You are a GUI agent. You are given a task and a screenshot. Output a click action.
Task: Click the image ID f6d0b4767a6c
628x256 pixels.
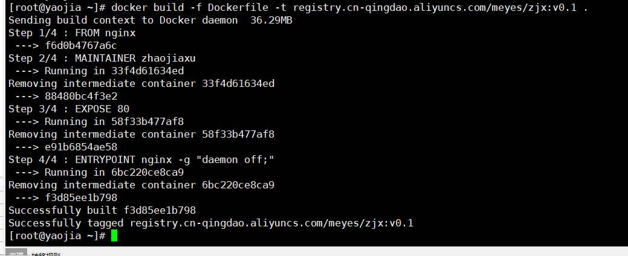(x=81, y=46)
